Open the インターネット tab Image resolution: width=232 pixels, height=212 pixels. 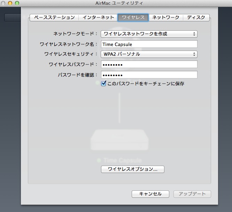[x=98, y=17]
